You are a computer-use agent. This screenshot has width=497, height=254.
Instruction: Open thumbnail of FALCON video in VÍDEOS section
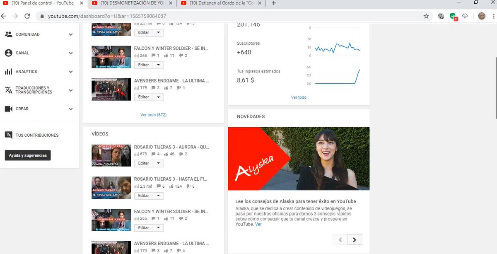(x=111, y=220)
